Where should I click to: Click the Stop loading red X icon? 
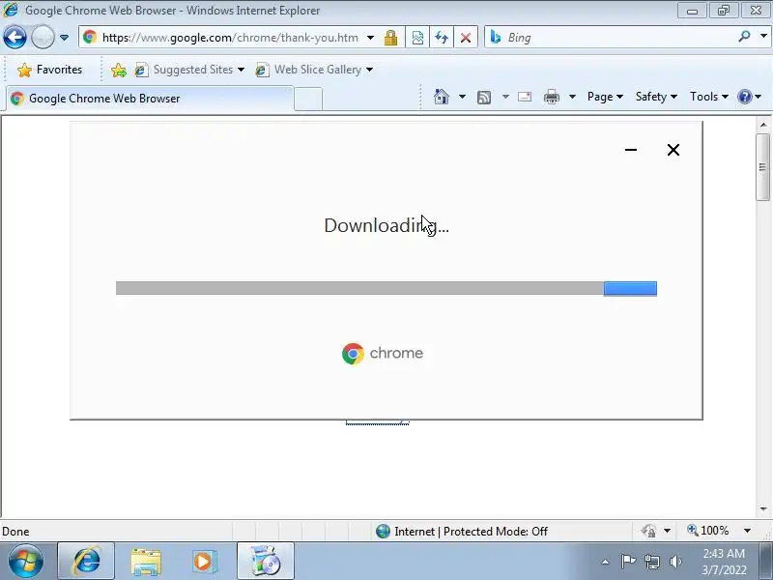pyautogui.click(x=465, y=38)
